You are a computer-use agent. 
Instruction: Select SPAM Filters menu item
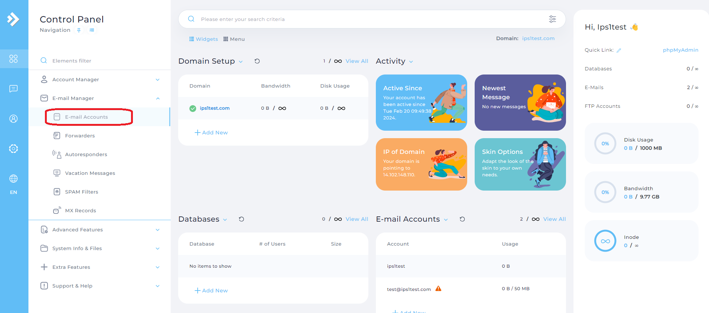tap(81, 192)
